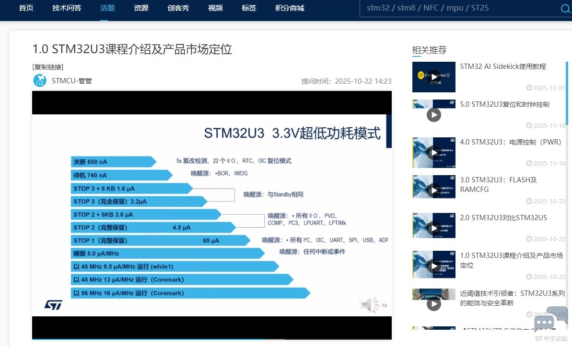
Task: Click the sidebar recommendations scrollbar
Action: tap(567, 93)
